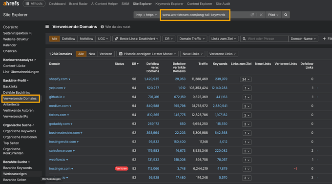The width and height of the screenshot is (332, 184).
Task: Click the help icon next to Wie du das nutzt
Action: (102, 27)
